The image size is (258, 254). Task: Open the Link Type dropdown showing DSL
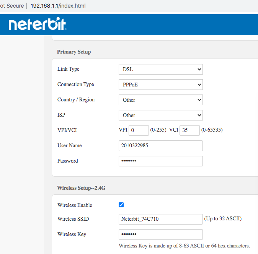(161, 69)
